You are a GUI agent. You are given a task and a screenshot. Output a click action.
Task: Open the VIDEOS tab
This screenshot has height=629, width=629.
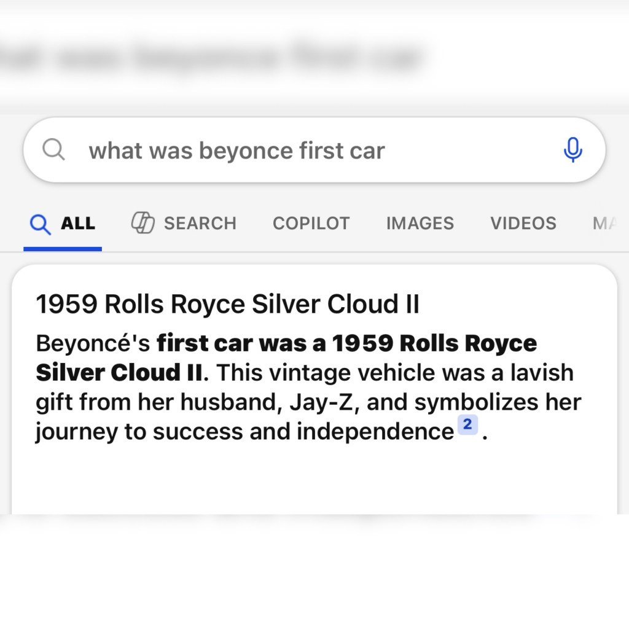pos(523,223)
